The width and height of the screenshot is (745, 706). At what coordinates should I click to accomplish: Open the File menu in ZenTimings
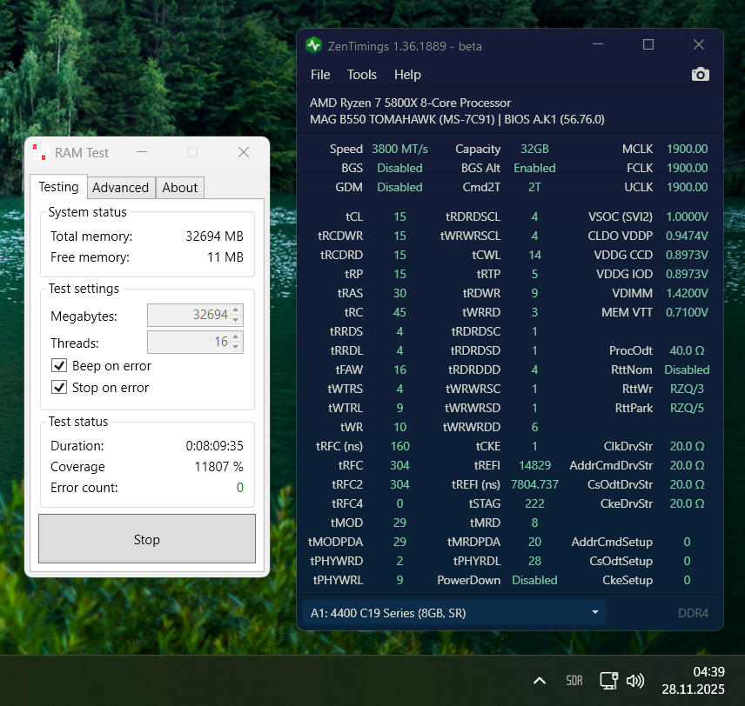(x=320, y=75)
